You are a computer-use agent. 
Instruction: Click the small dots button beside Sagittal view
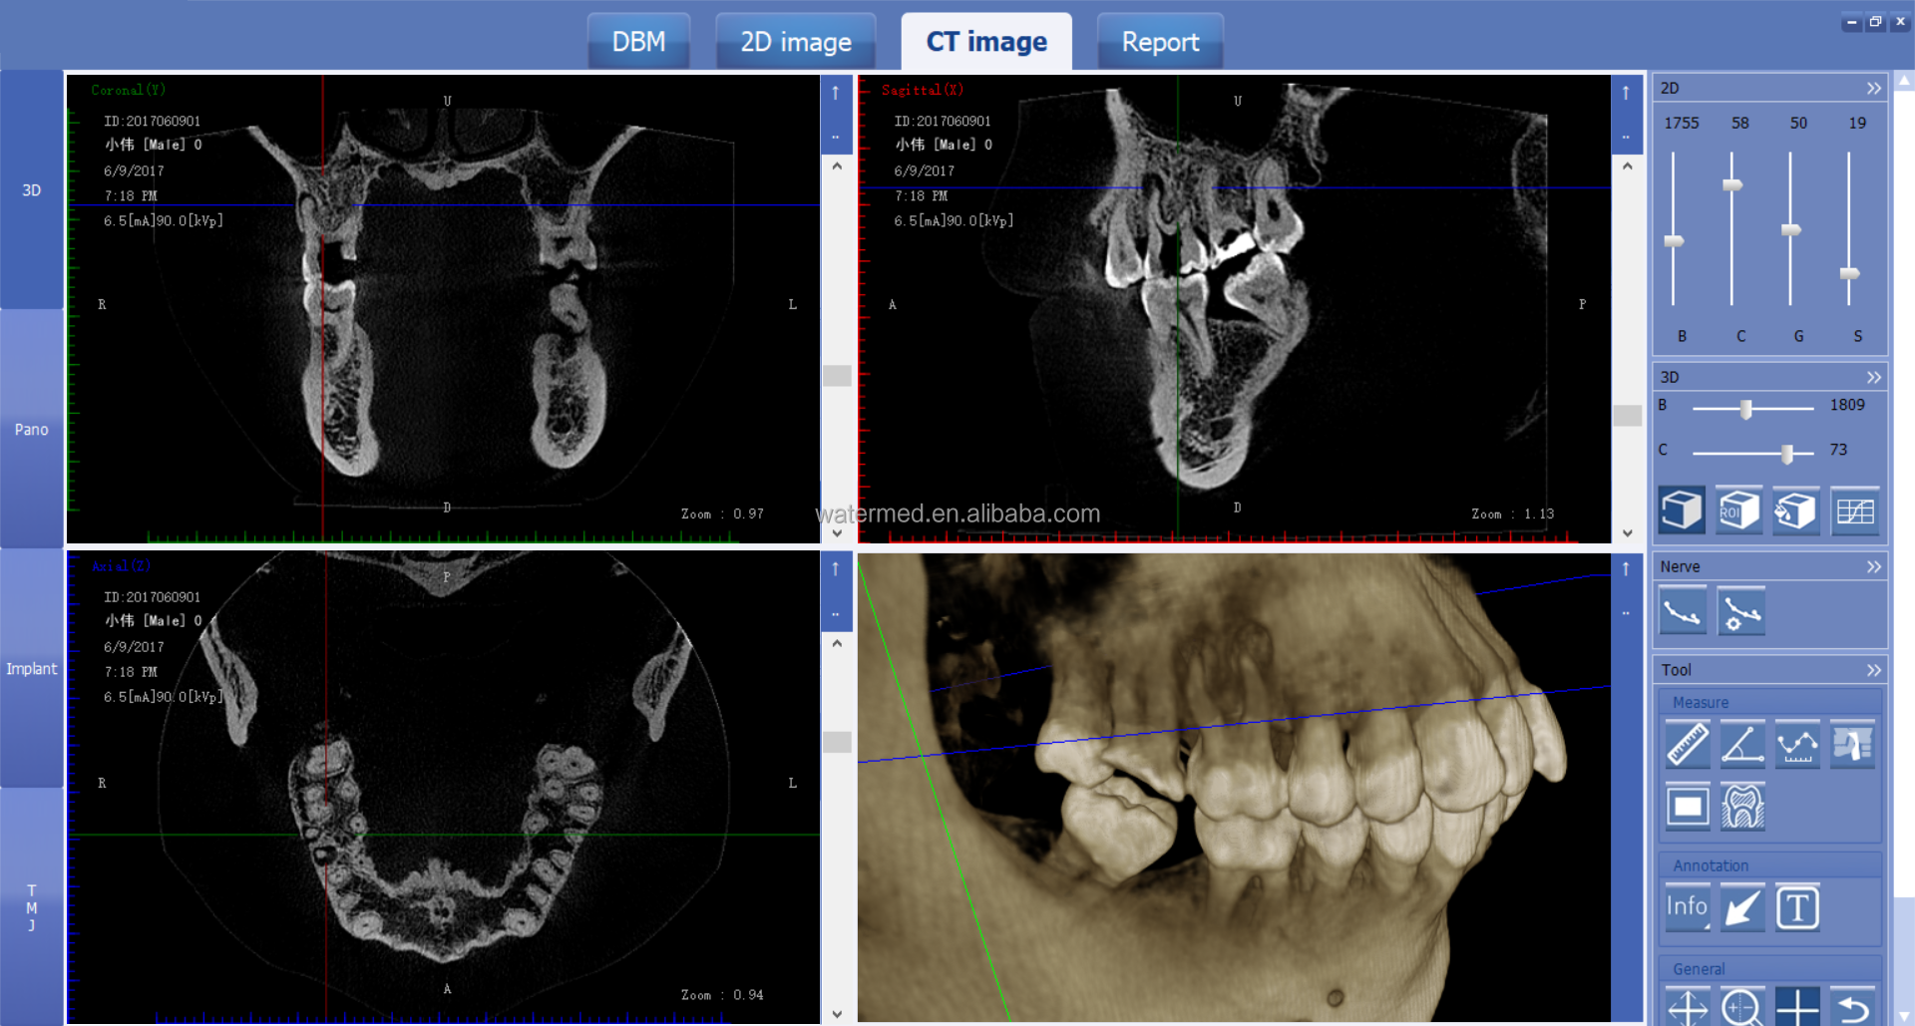(1626, 138)
